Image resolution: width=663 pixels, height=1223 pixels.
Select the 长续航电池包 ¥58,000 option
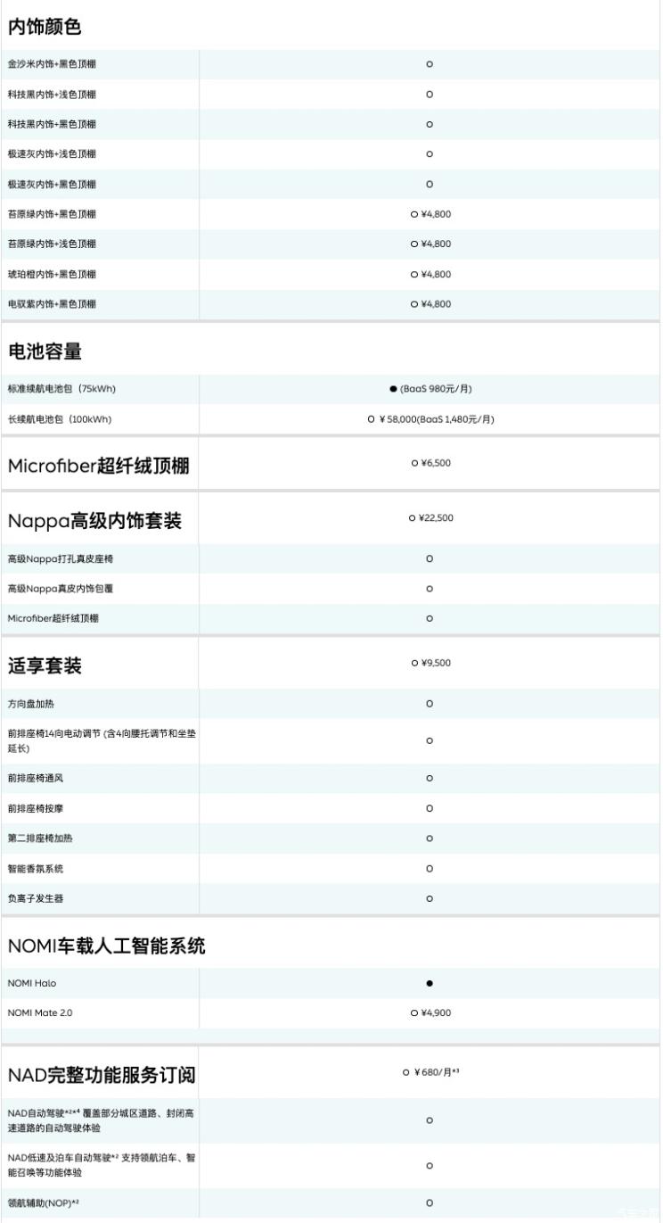pos(430,419)
